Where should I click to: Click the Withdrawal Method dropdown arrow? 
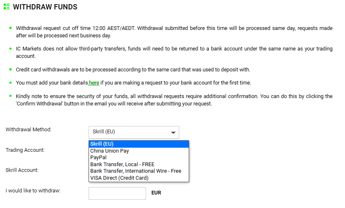pos(174,133)
